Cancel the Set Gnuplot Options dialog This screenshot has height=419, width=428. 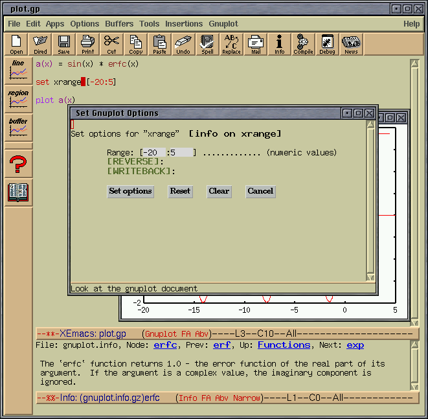(x=260, y=191)
